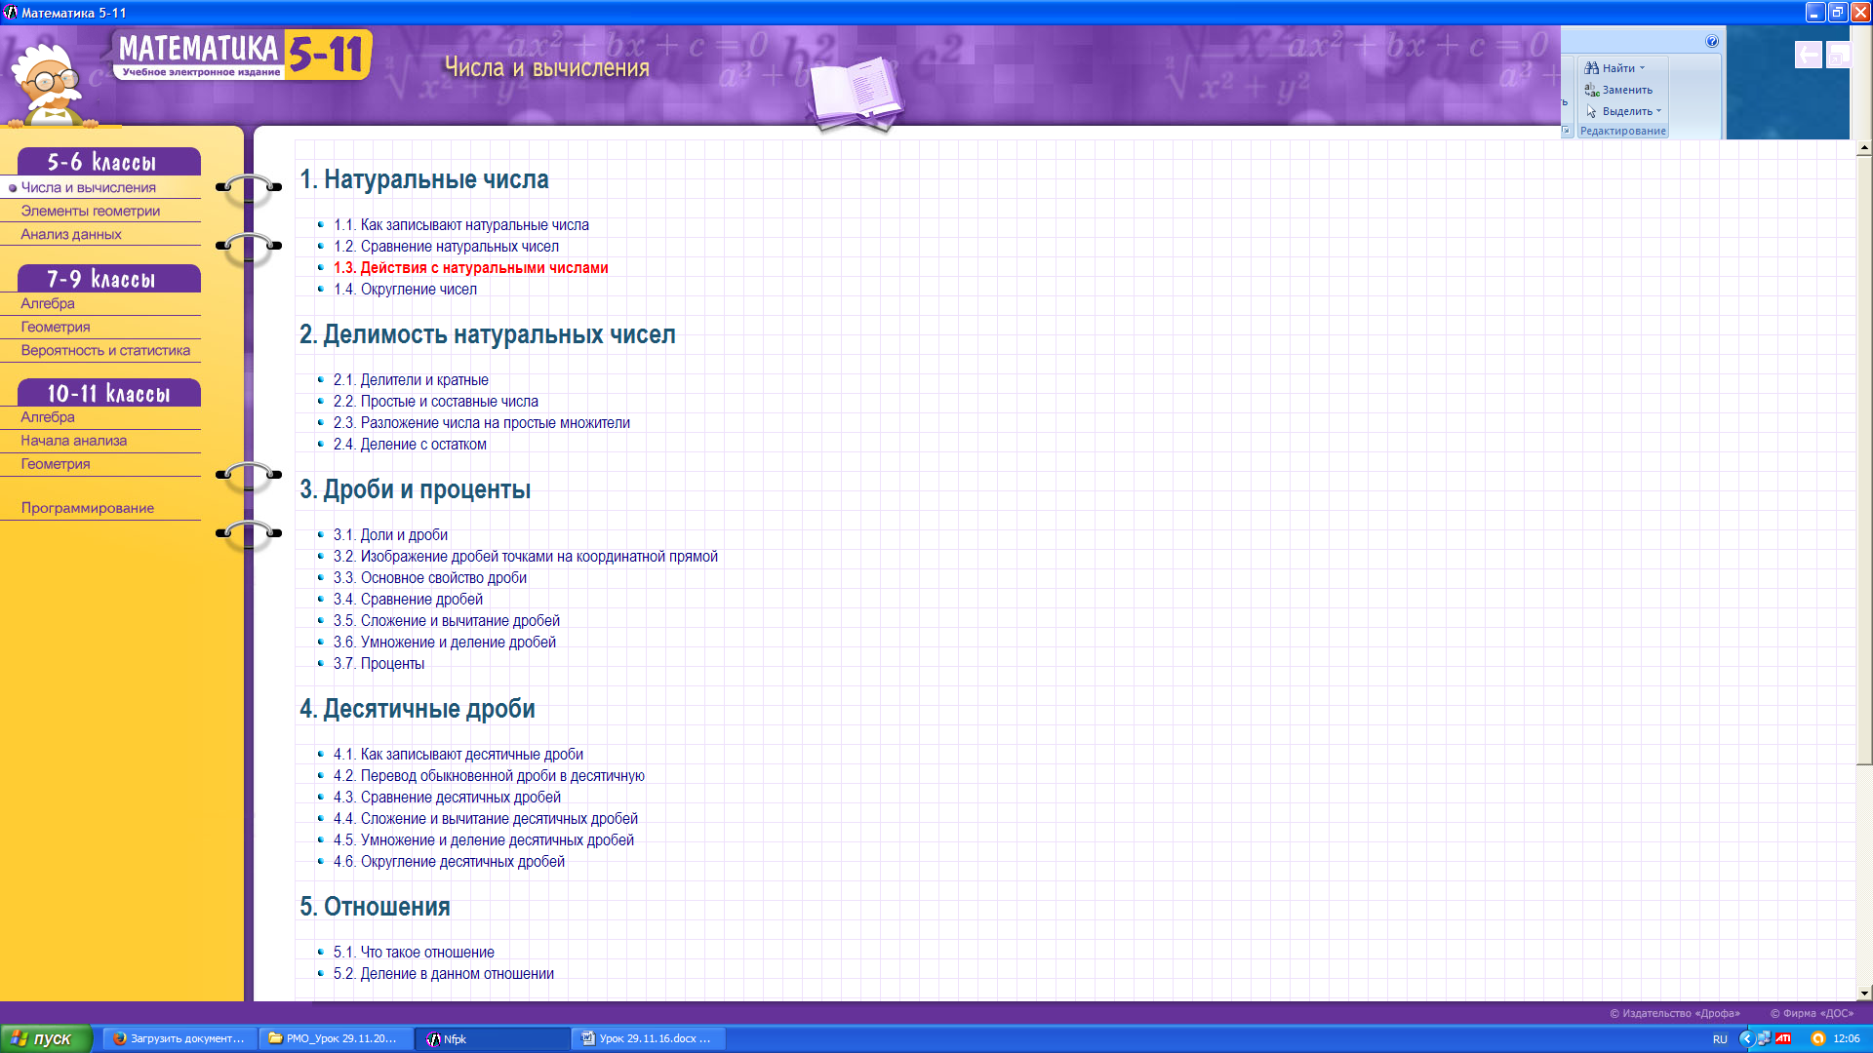Expand hidden tray icons arrow
Viewport: 1873px width, 1053px height.
tap(1746, 1038)
